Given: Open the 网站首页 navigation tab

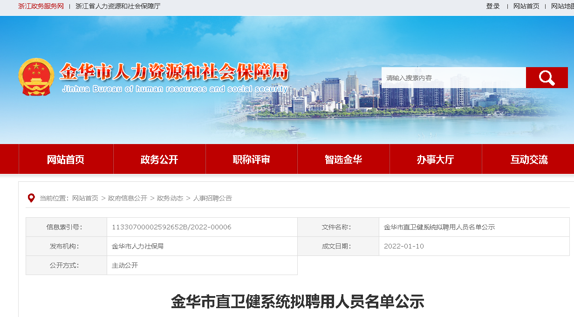Looking at the screenshot, I should 66,159.
